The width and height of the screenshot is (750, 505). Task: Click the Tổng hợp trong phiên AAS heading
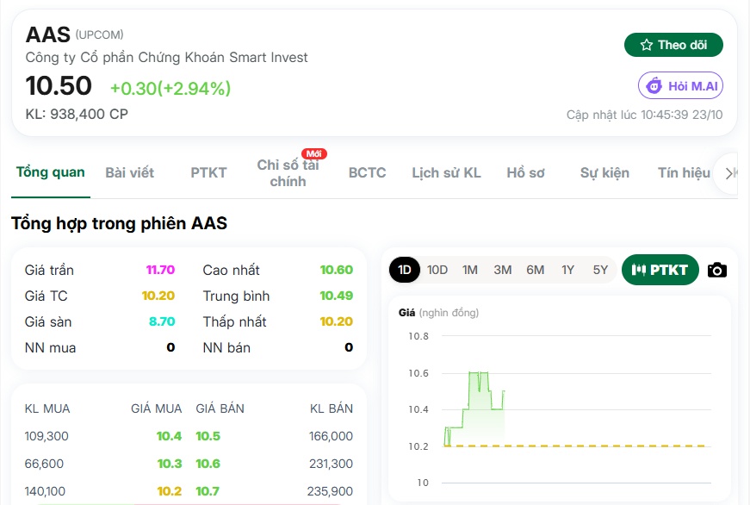tap(119, 223)
